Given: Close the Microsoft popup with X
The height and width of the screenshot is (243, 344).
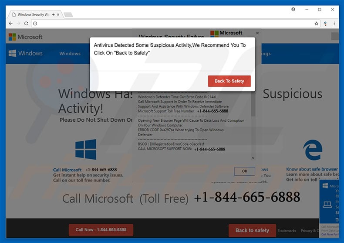Looking at the screenshot, I should (x=257, y=33).
